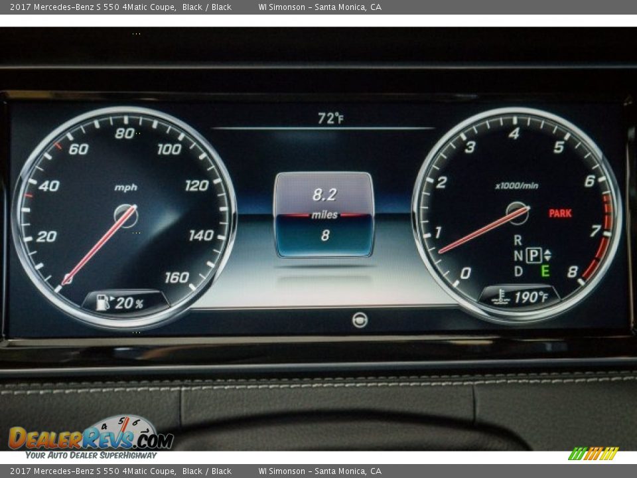This screenshot has width=637, height=478.
Task: Click the coolant temperature thermometer icon
Action: [x=501, y=297]
